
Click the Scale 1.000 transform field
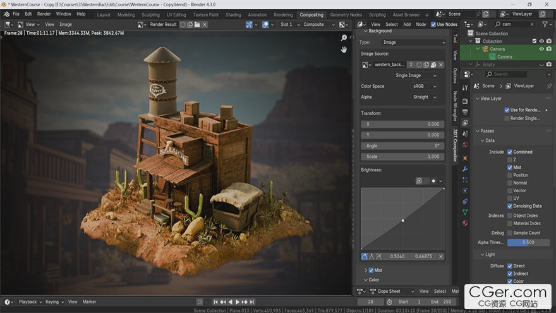(x=402, y=157)
